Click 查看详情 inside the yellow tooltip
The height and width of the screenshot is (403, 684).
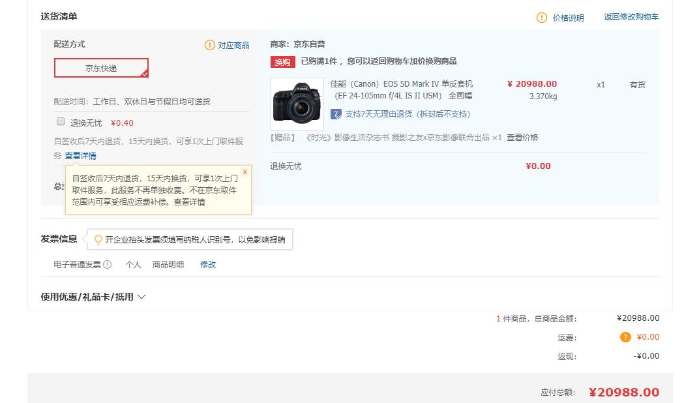point(189,202)
